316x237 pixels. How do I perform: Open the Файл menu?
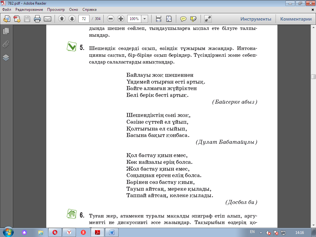7,10
